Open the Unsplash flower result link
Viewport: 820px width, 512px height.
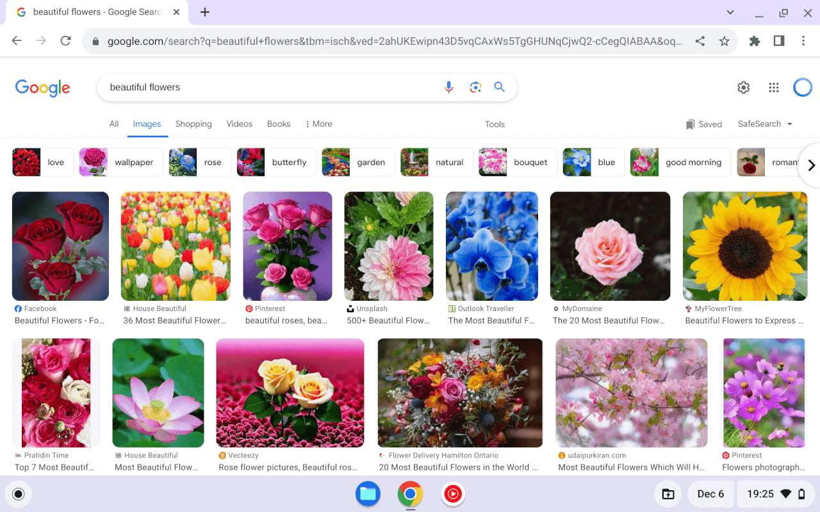(388, 320)
